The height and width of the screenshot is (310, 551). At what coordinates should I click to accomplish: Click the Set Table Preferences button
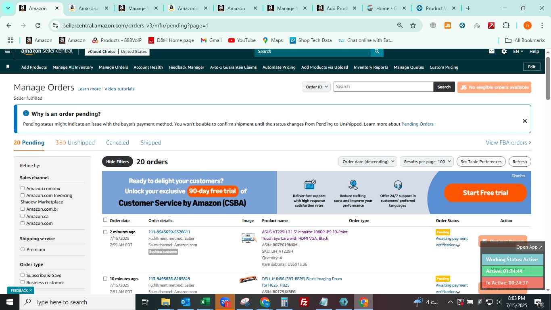coord(481,161)
